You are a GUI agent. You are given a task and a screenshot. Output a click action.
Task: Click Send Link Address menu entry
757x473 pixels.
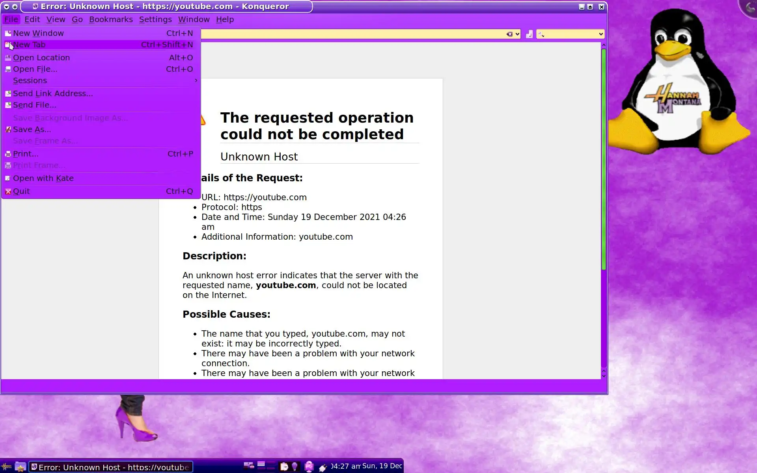[53, 93]
